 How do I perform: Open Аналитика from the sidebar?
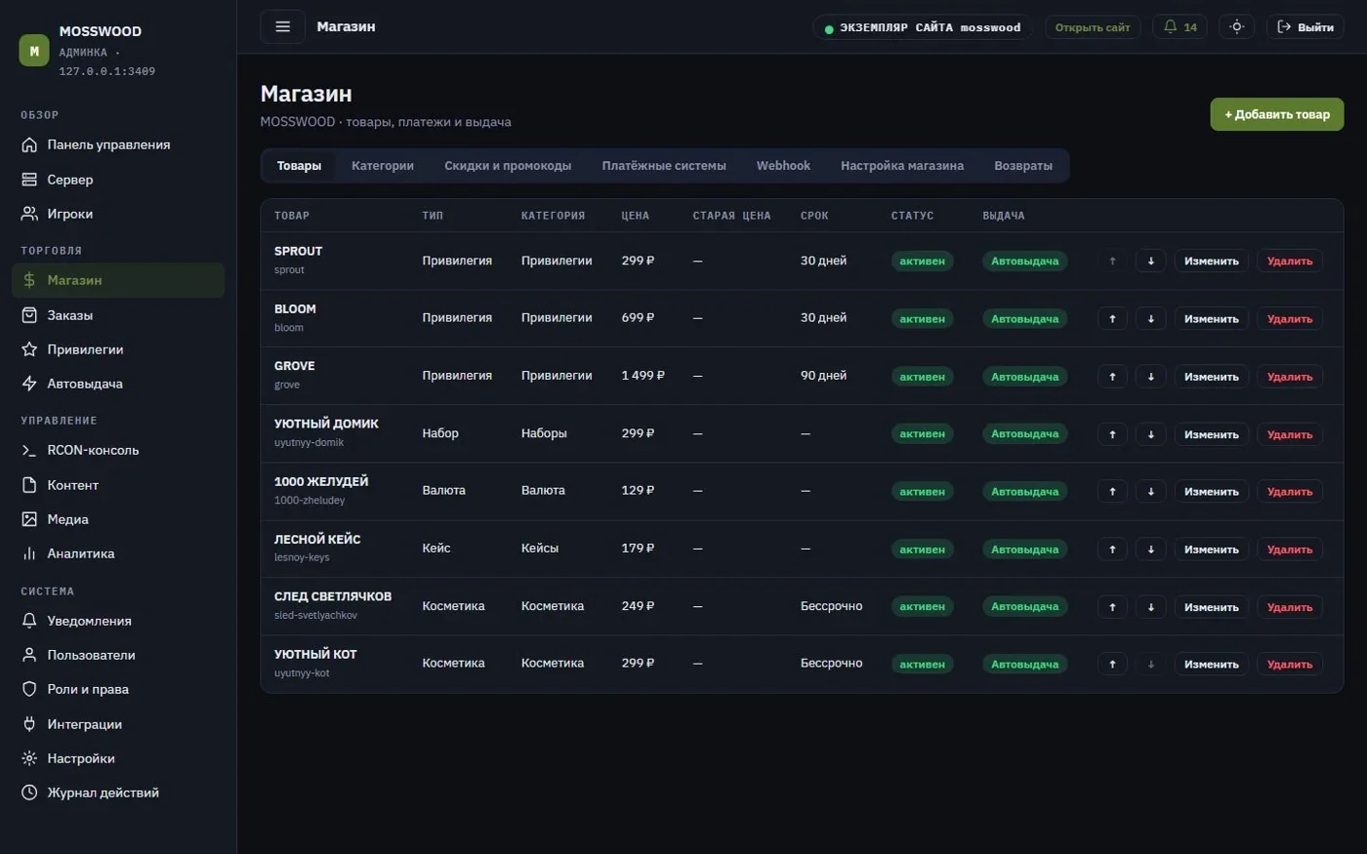point(118,553)
